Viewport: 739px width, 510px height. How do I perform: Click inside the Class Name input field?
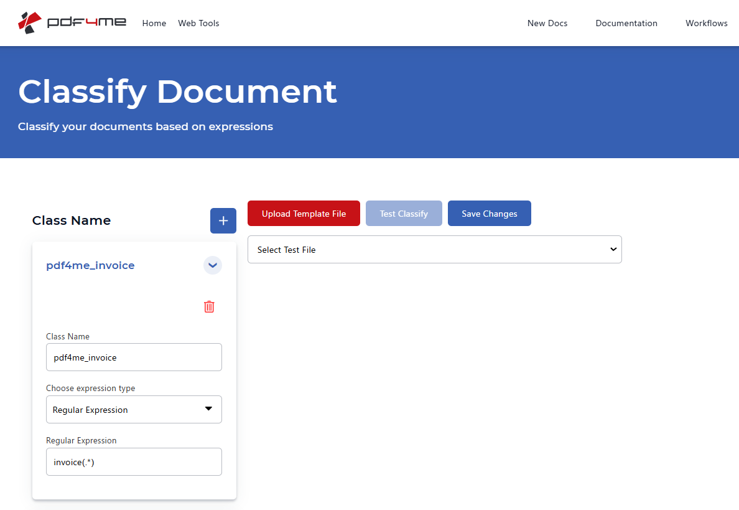pos(133,357)
